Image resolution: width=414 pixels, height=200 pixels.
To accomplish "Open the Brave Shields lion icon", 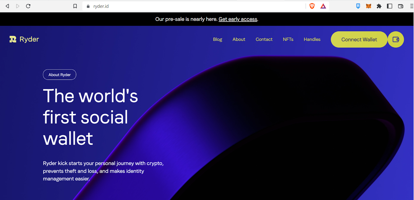I will (x=312, y=6).
